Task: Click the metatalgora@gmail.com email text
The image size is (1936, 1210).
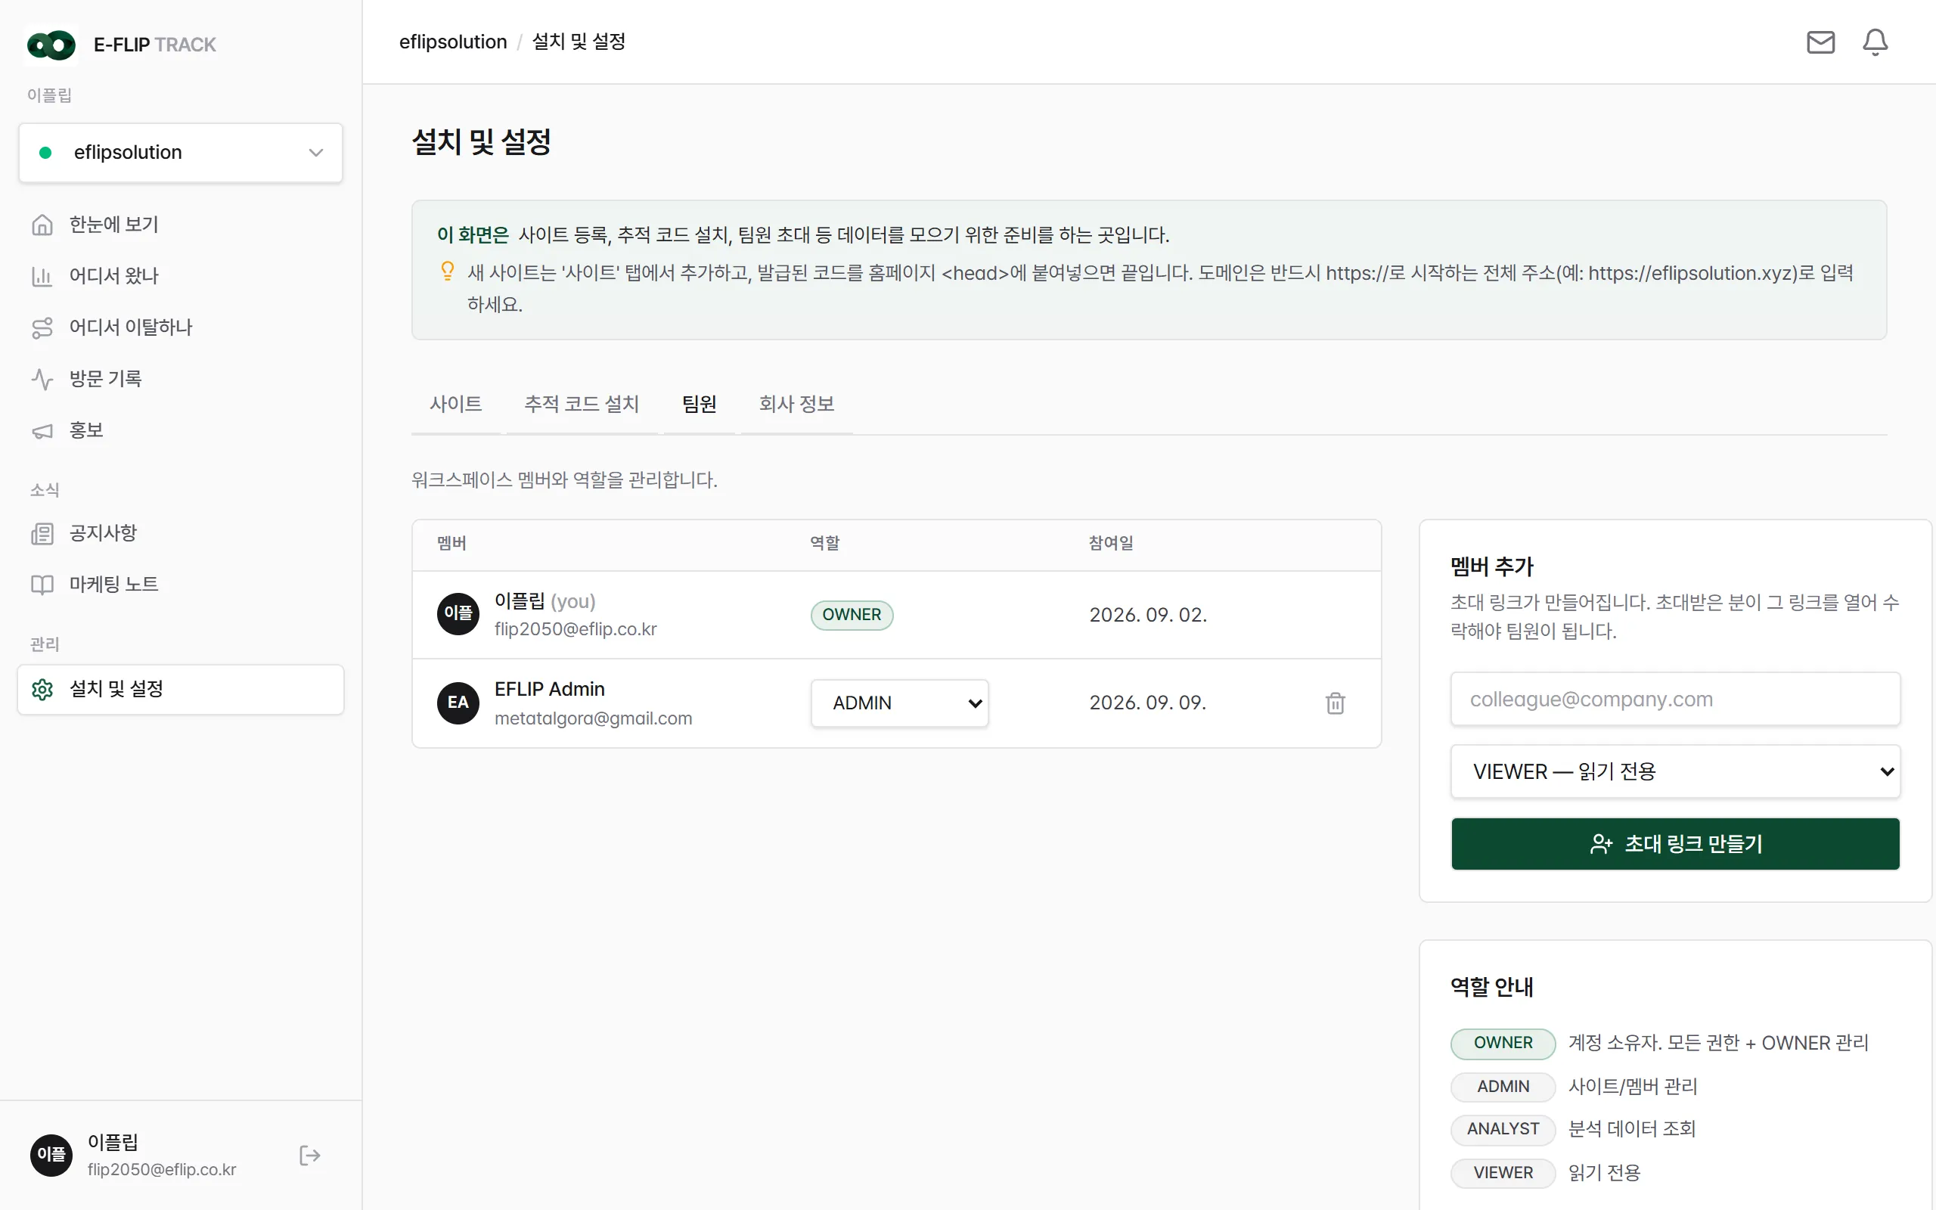Action: click(x=594, y=718)
